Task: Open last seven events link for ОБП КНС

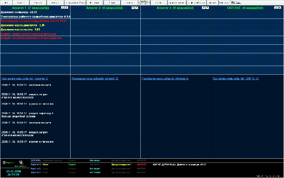Action: pyautogui.click(x=236, y=79)
